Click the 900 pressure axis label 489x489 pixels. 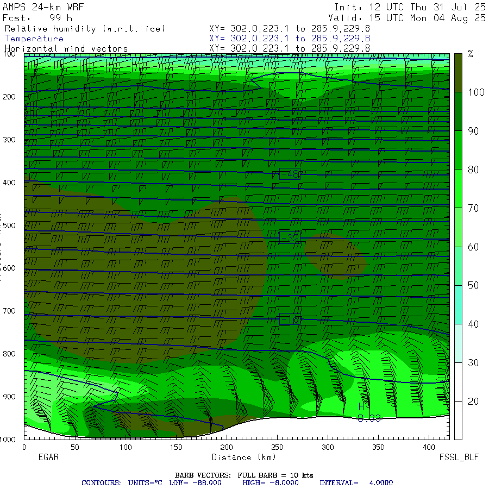pyautogui.click(x=9, y=397)
